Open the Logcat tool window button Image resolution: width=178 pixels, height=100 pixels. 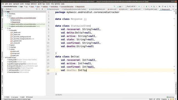[x=15, y=97]
